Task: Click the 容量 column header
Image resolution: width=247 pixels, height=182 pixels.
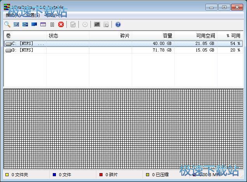Action: (167, 36)
